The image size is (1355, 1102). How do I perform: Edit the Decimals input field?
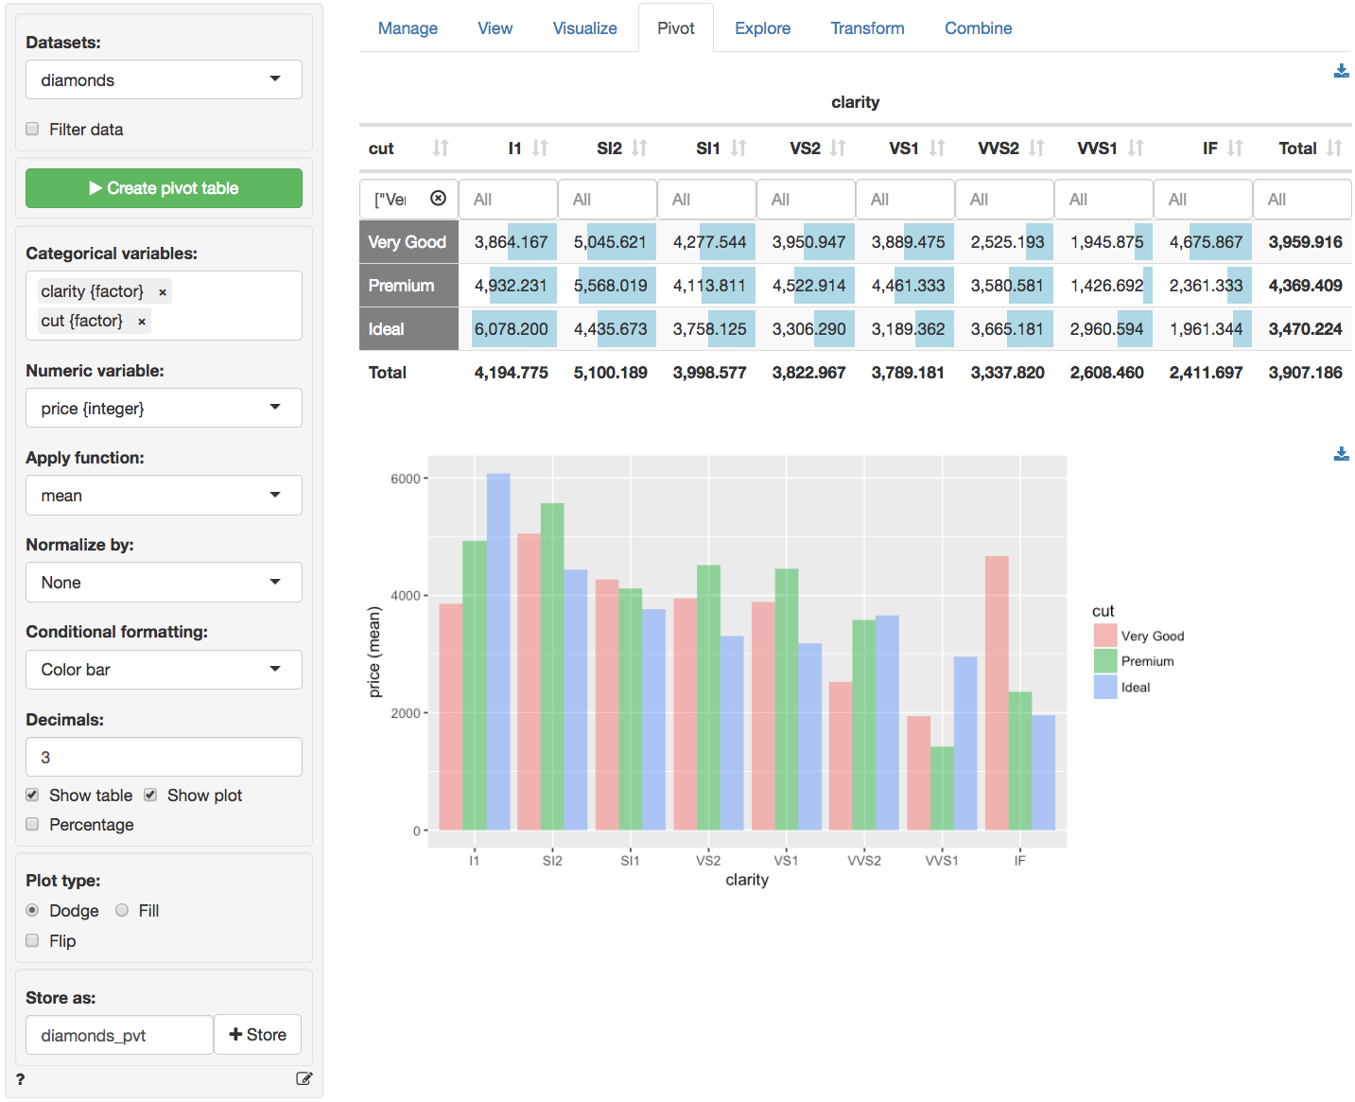click(x=163, y=757)
